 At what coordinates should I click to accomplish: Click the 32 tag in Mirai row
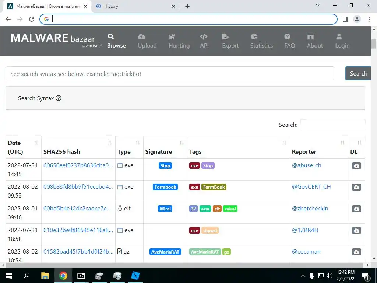tap(194, 209)
